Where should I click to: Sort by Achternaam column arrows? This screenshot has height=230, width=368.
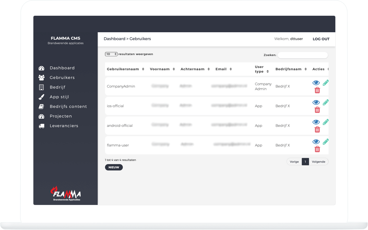click(x=209, y=69)
